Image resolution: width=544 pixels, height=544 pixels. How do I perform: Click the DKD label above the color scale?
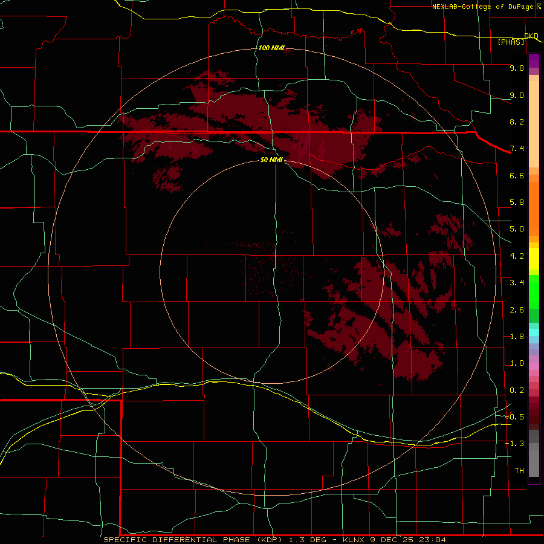[531, 36]
